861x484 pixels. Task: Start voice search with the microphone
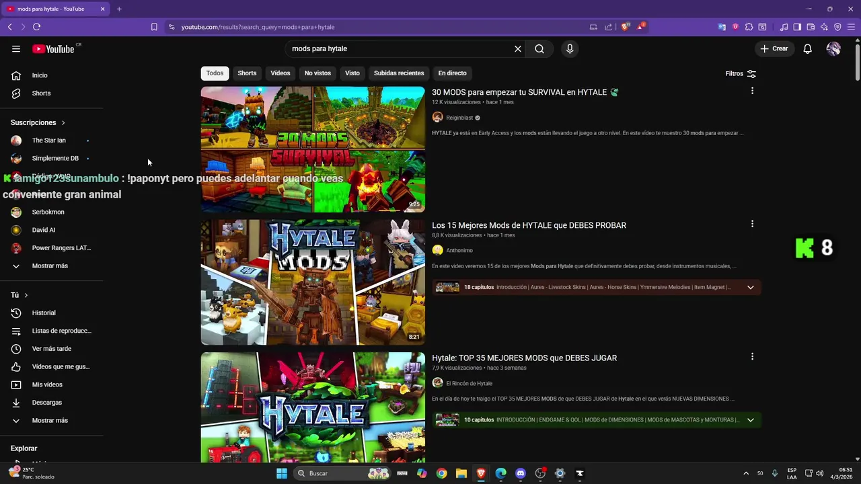570,48
